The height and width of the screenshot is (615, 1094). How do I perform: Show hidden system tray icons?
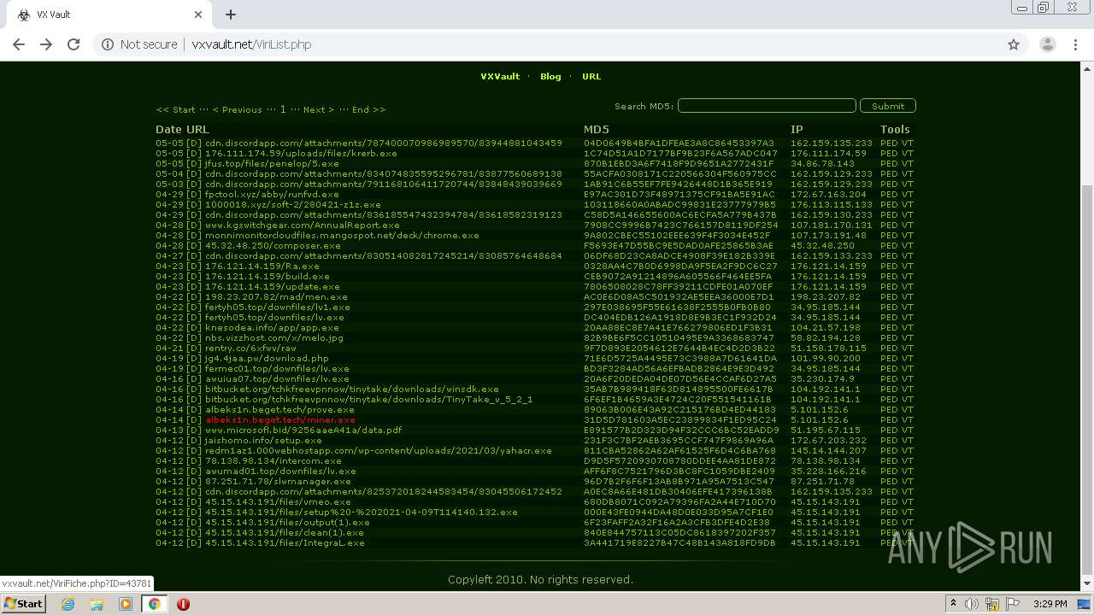[953, 604]
